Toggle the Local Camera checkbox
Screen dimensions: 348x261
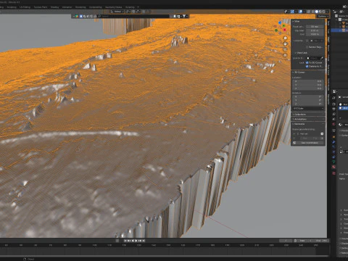click(307, 41)
